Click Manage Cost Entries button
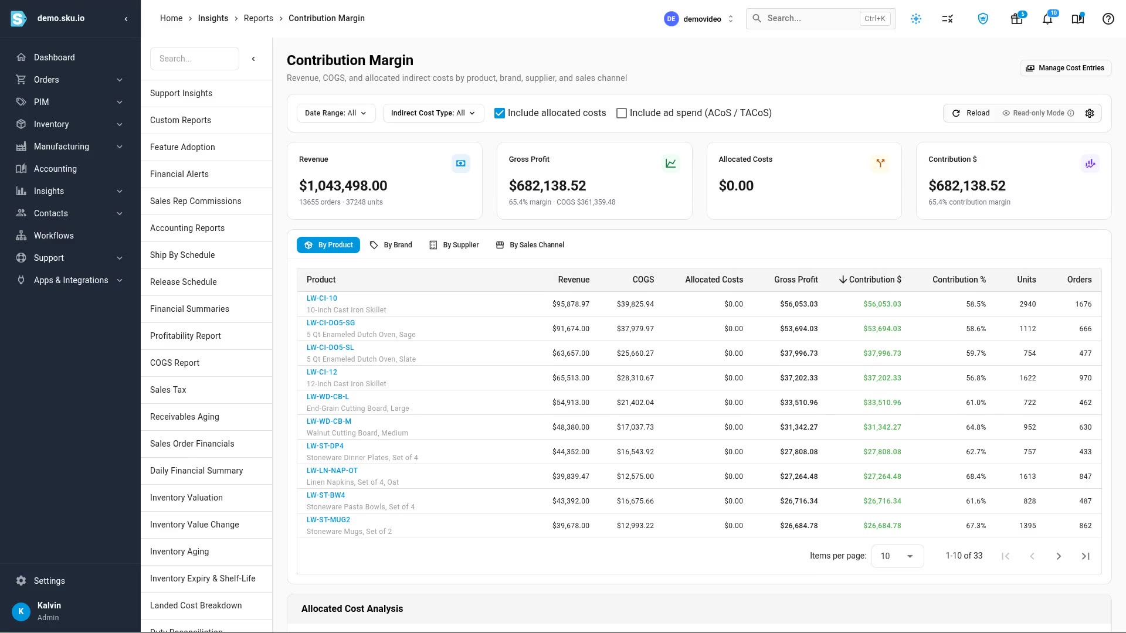 point(1065,68)
